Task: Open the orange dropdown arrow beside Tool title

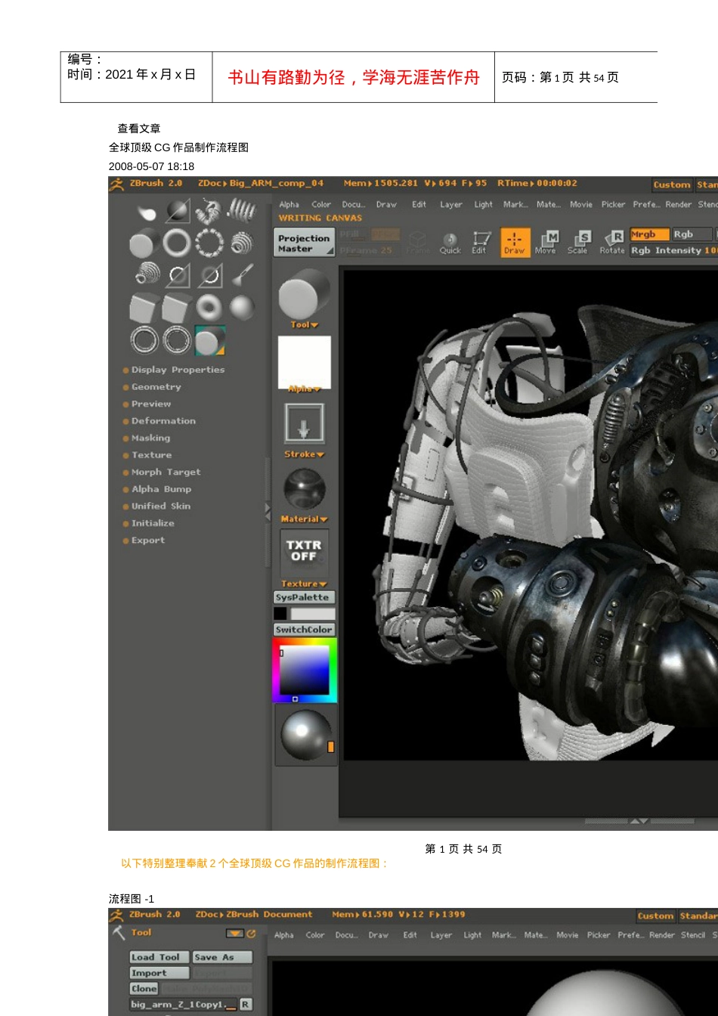Action: [235, 934]
